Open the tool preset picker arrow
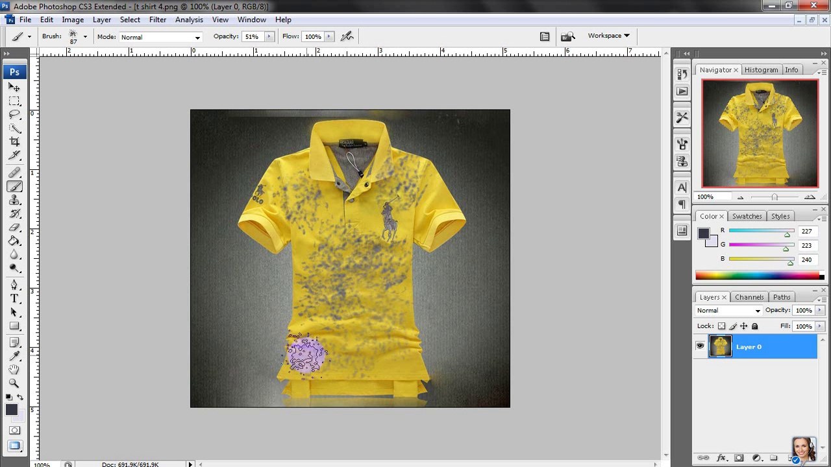This screenshot has width=831, height=467. tap(29, 37)
